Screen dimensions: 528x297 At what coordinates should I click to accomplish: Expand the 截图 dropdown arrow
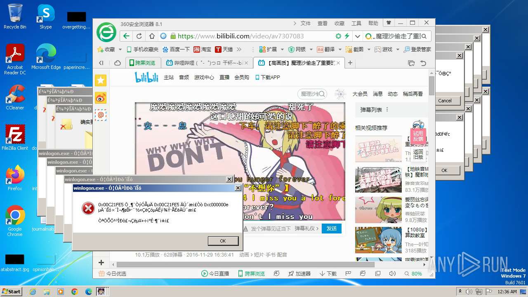pos(369,49)
